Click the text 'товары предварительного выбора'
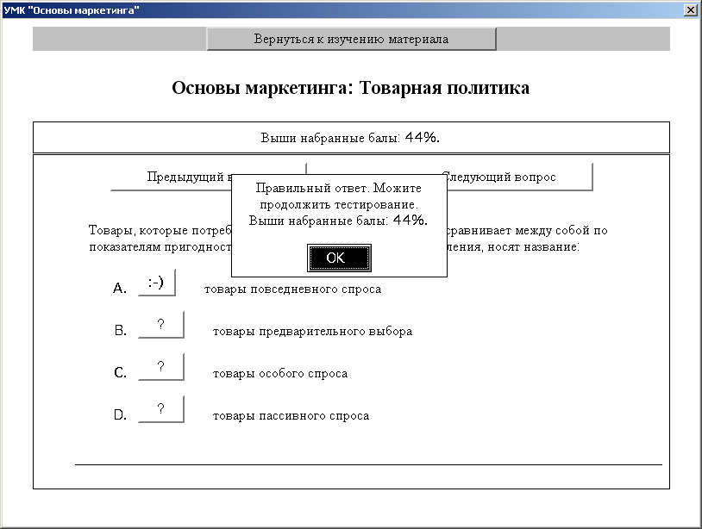The width and height of the screenshot is (702, 529). 312,332
